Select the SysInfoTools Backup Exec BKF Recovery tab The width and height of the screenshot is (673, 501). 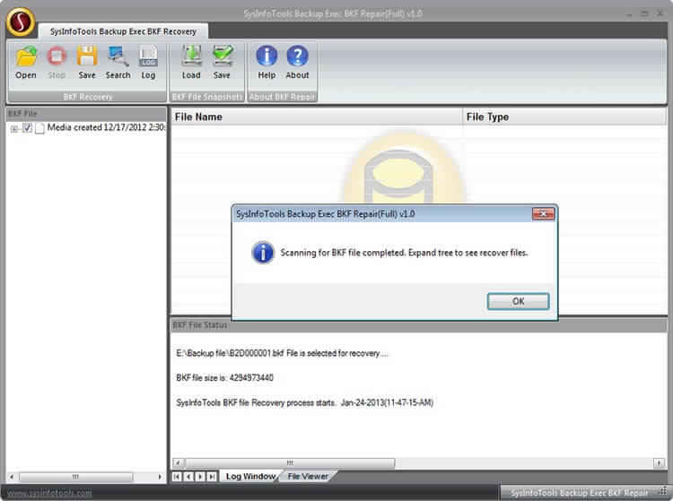(x=123, y=31)
